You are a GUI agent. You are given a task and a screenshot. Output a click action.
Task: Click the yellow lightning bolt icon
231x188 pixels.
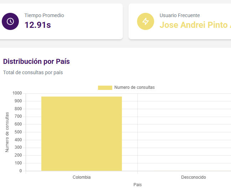146,21
